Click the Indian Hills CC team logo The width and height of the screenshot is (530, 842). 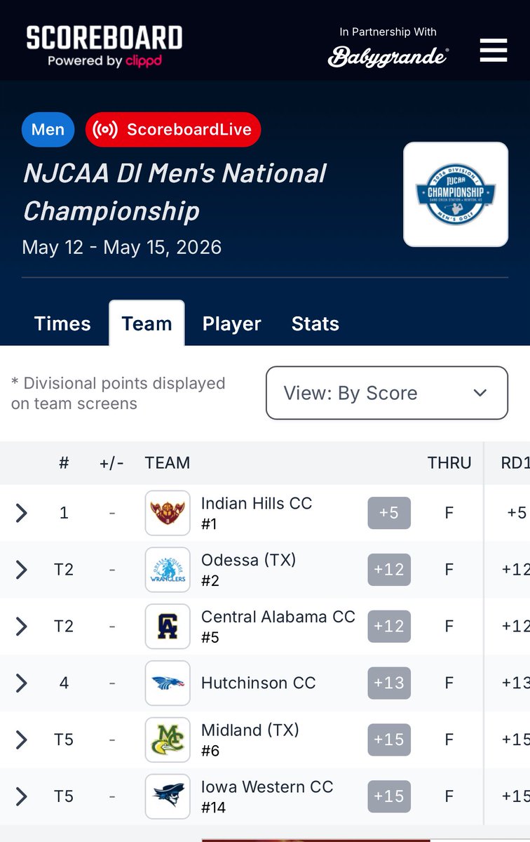click(168, 513)
